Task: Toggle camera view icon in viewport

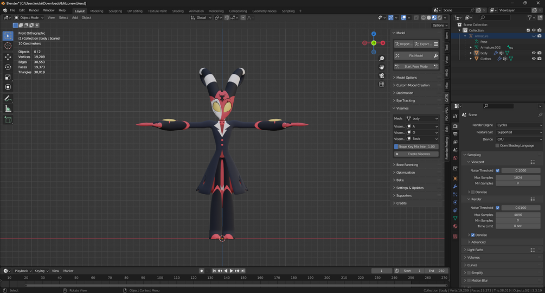Action: pyautogui.click(x=382, y=75)
